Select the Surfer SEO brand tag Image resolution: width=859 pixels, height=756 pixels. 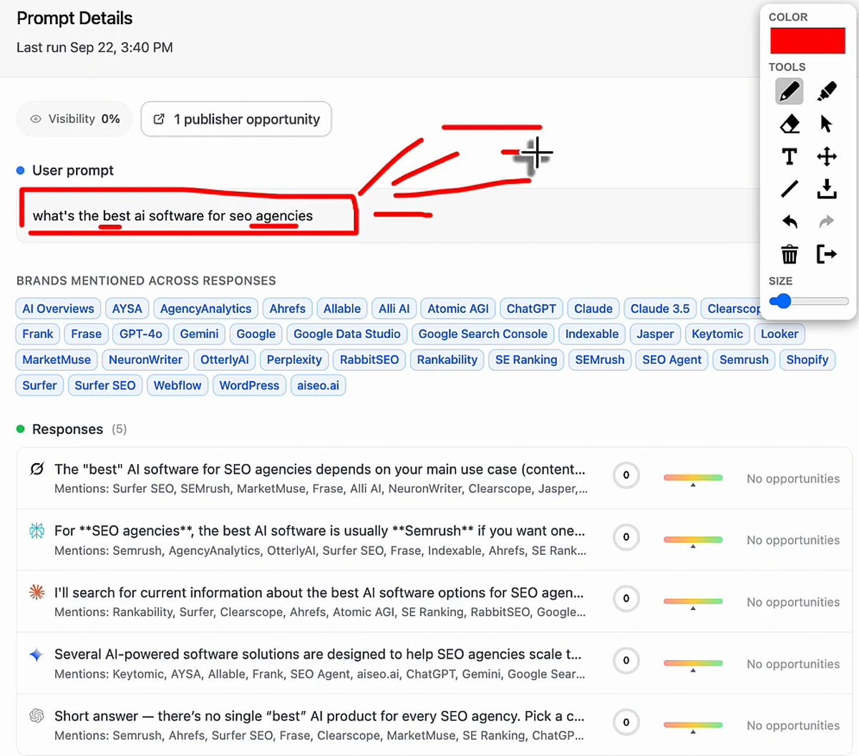tap(105, 385)
